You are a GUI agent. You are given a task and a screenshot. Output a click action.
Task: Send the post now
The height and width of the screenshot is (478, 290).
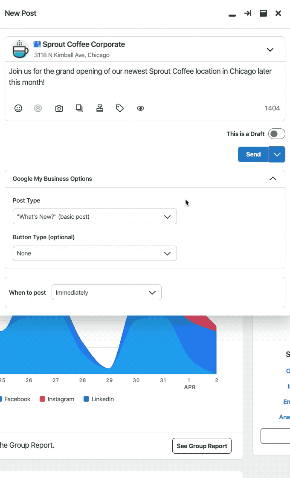point(253,154)
